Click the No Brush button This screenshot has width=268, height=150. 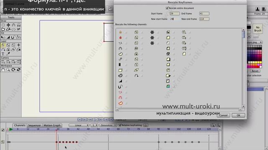258,29
